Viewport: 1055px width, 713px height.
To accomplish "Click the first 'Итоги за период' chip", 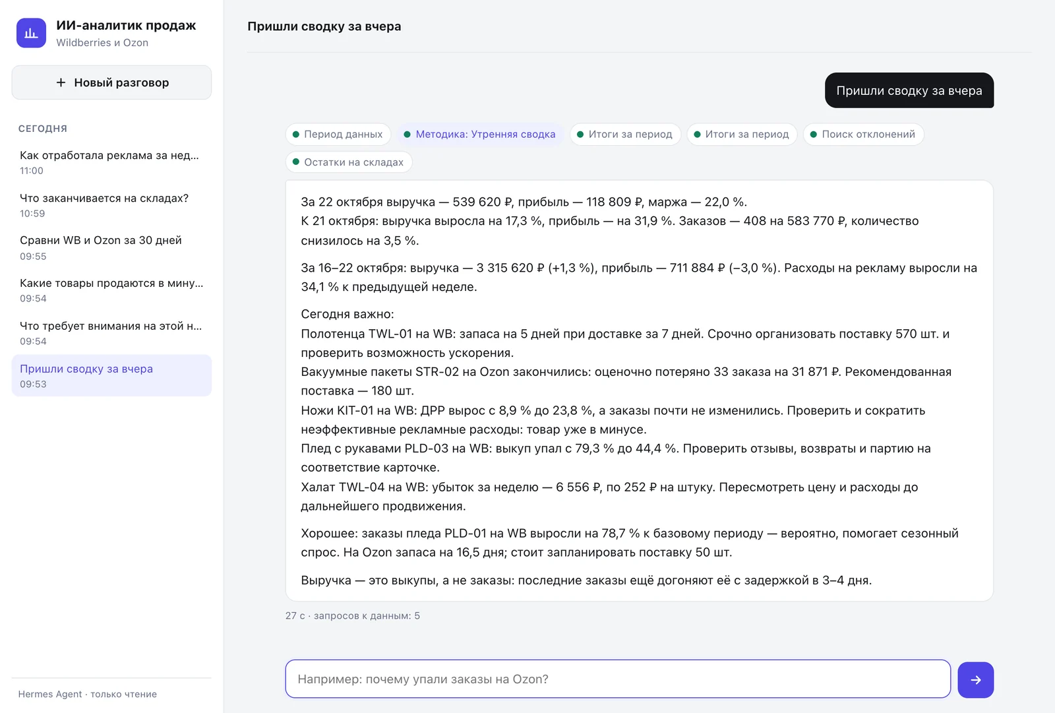I will pos(625,135).
